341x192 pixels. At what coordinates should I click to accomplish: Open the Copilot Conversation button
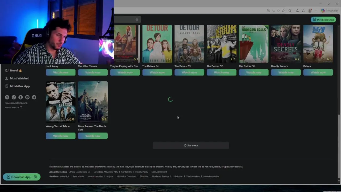coord(330,11)
